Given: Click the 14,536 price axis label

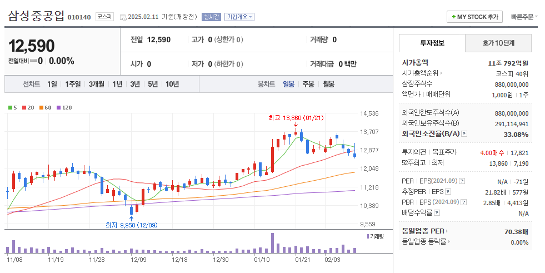Looking at the screenshot, I should point(369,113).
